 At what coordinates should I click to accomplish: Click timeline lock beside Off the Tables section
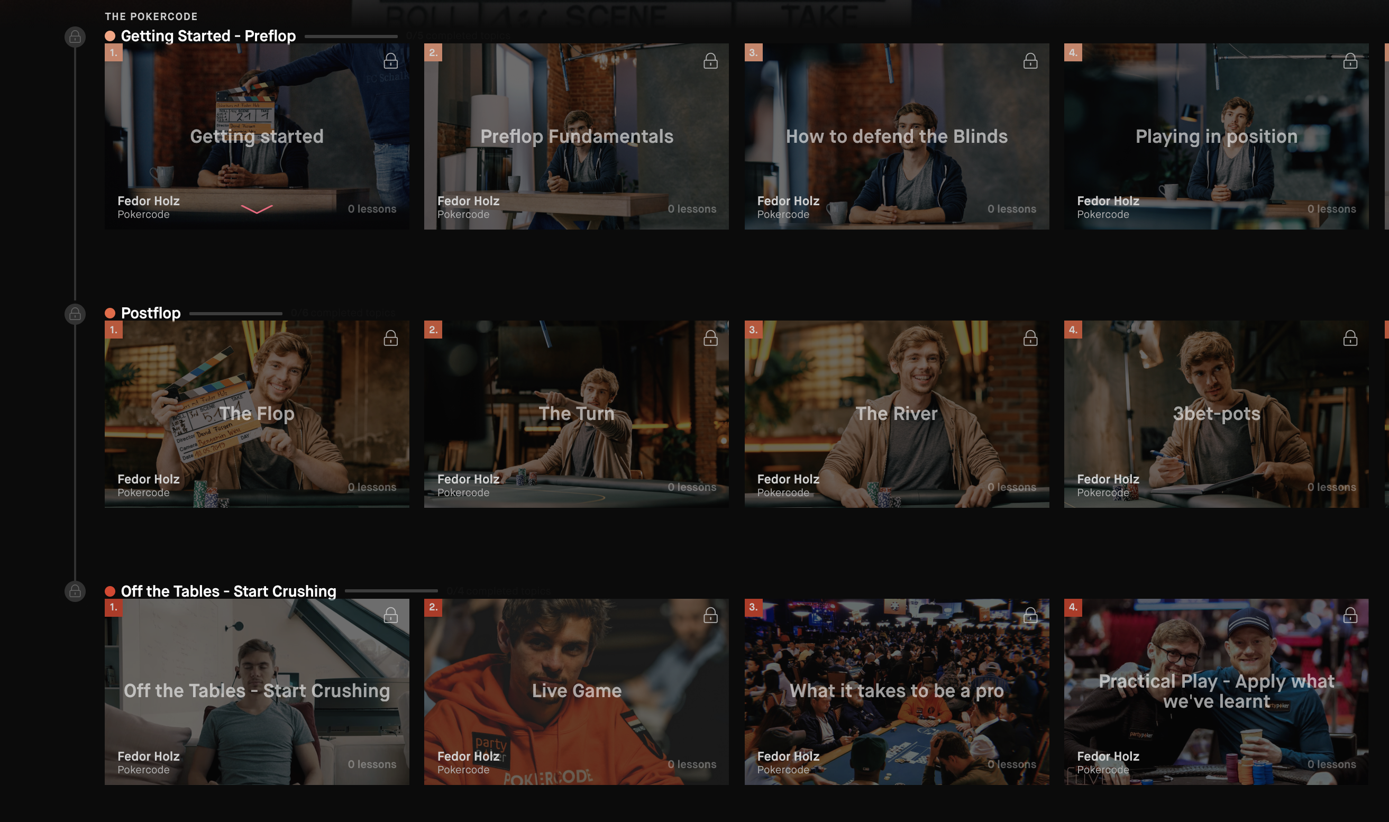[75, 591]
